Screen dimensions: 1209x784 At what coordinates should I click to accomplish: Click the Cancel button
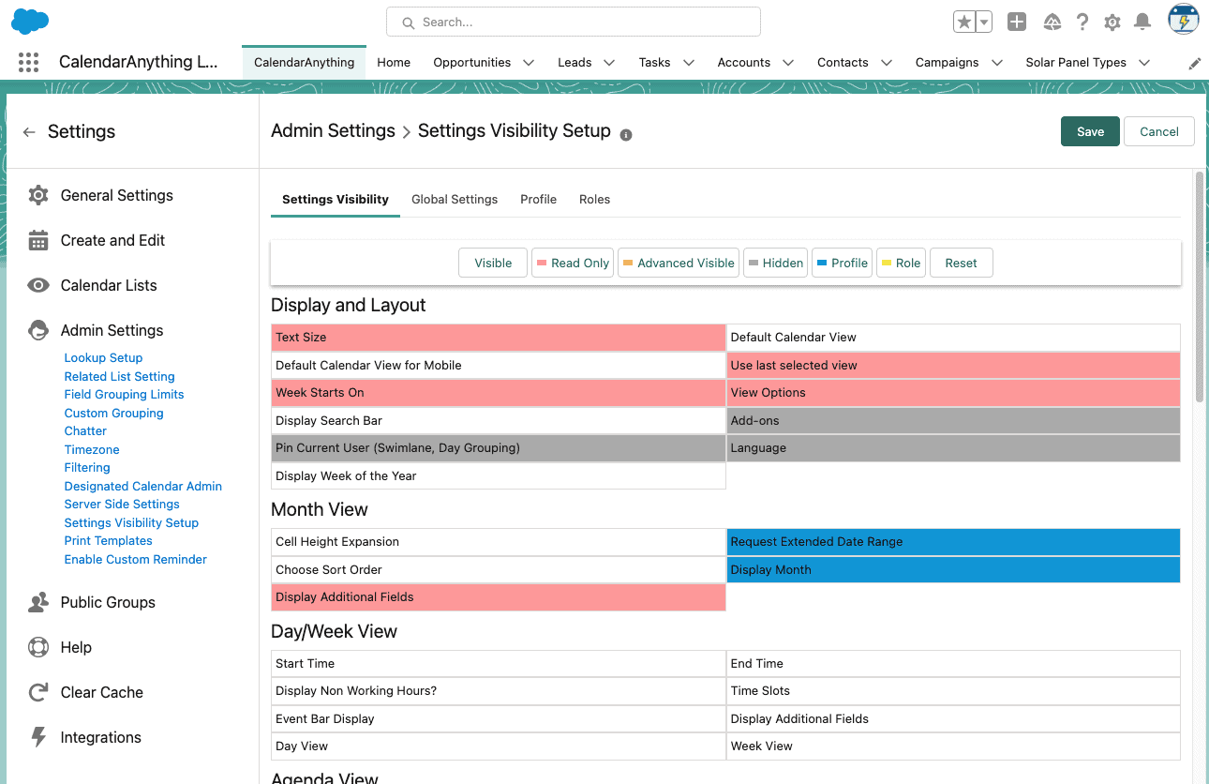(x=1159, y=131)
